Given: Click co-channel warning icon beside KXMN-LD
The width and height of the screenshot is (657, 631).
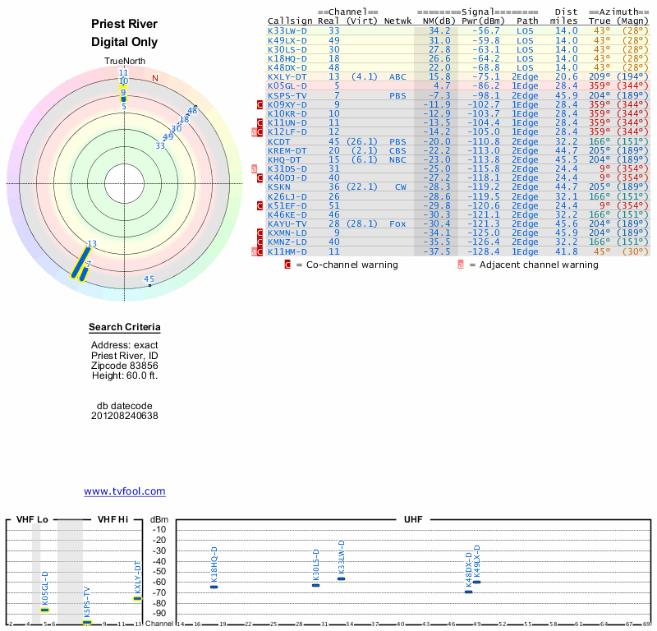Looking at the screenshot, I should click(x=260, y=233).
